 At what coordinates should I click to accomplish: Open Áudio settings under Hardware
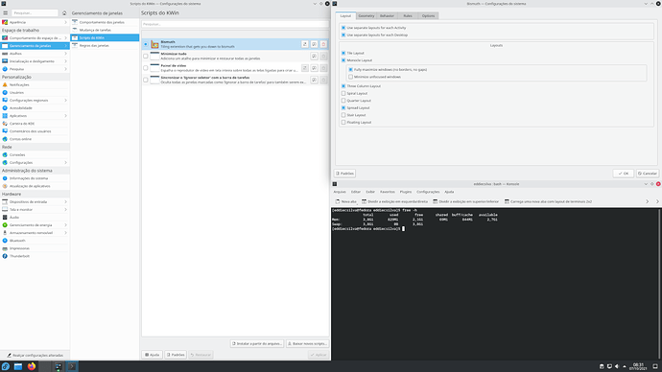[x=35, y=218]
